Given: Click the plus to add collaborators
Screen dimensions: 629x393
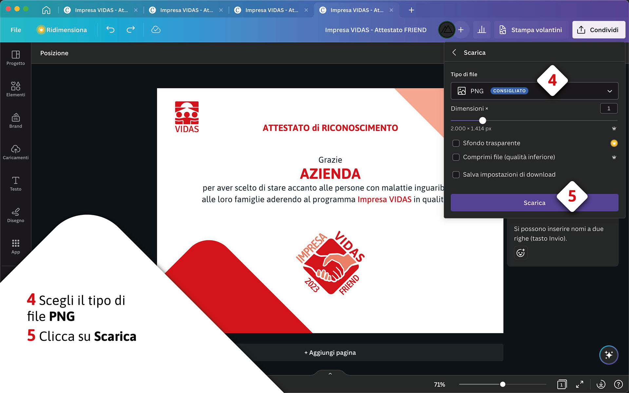Looking at the screenshot, I should 461,30.
